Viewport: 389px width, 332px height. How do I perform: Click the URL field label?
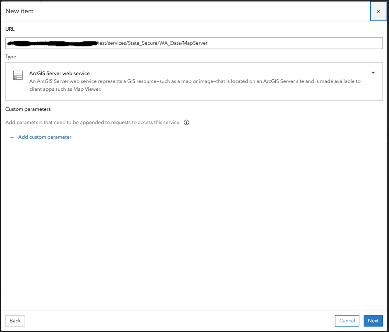[10, 29]
